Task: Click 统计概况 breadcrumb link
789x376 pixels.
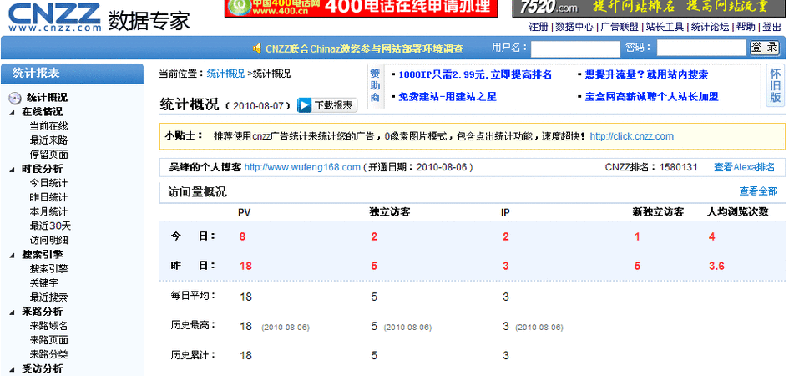Action: pos(225,74)
